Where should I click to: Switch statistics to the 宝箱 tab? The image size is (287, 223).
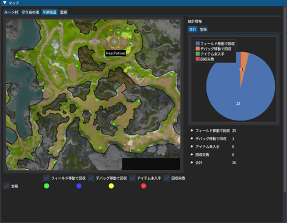tap(203, 29)
